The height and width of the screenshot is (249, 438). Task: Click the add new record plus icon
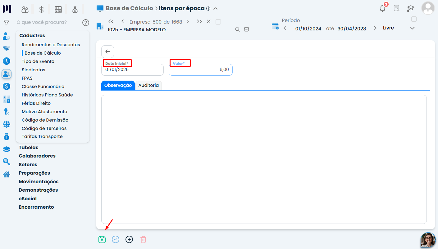(129, 239)
